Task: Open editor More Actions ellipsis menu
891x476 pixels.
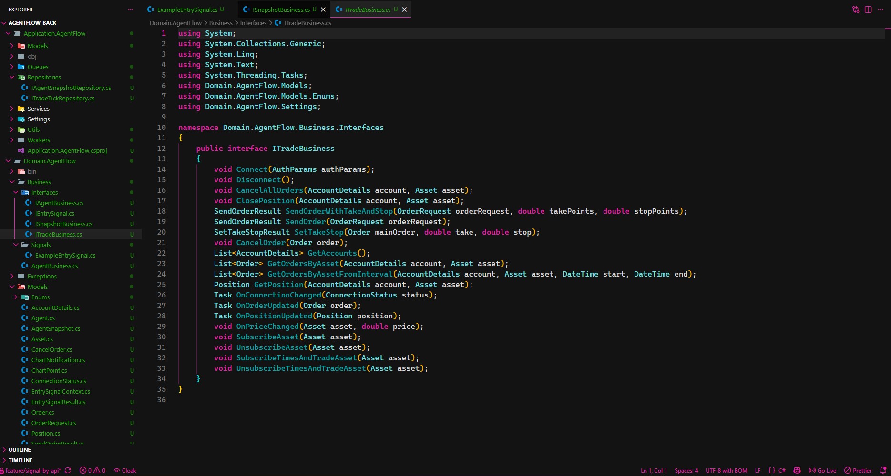Action: 881,10
